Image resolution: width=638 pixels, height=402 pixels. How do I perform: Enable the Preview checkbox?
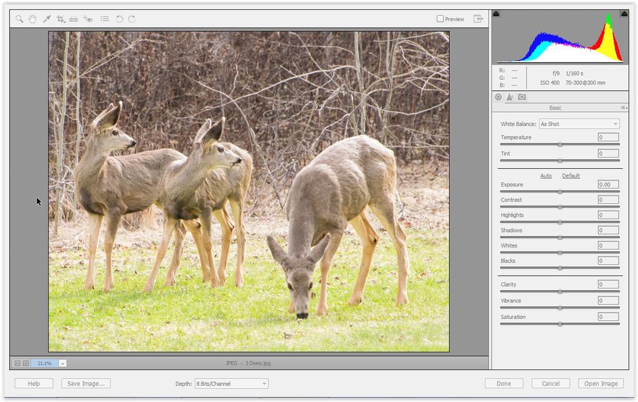440,19
